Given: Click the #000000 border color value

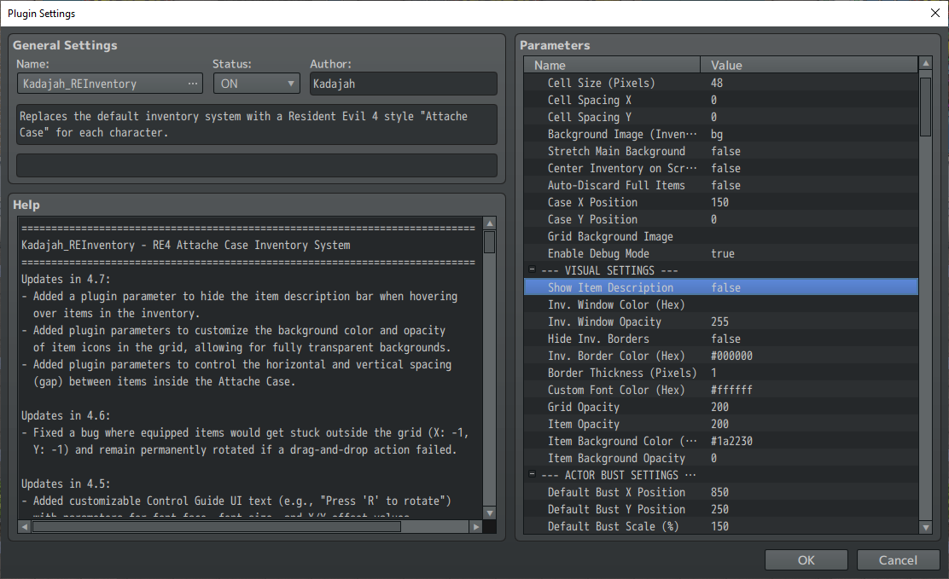Looking at the screenshot, I should click(731, 356).
